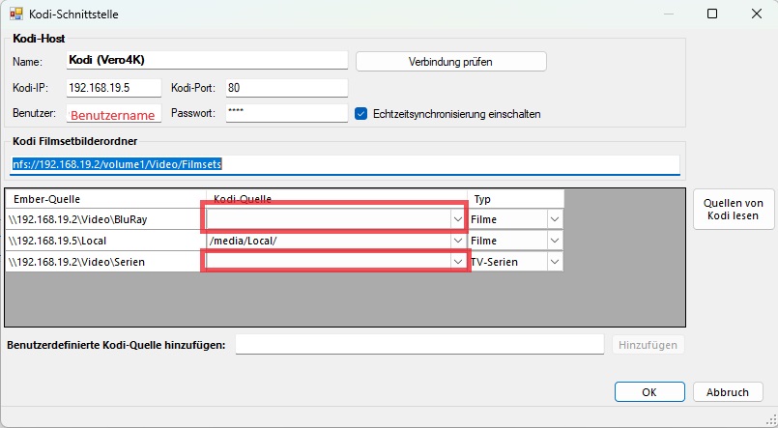This screenshot has width=778, height=428.
Task: Maximize the Kodi-Schnittstelle window
Action: 712,14
